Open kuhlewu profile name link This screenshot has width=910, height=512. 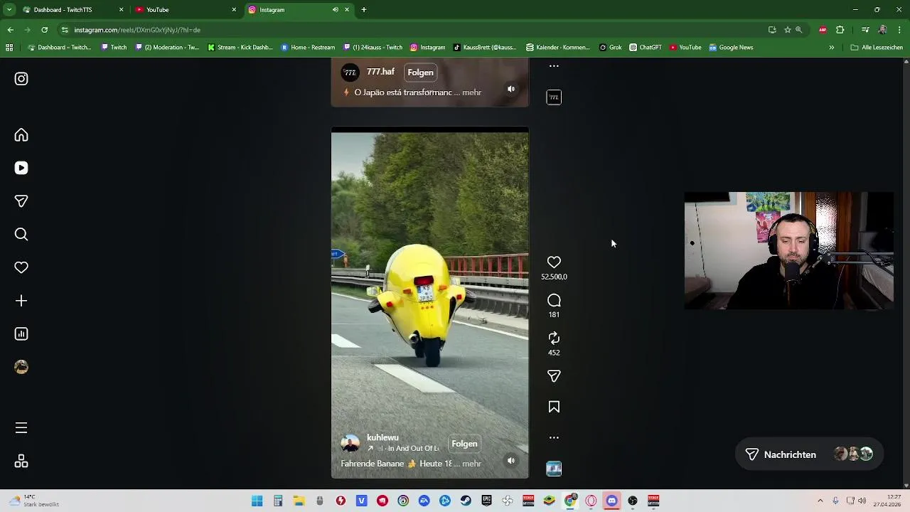pyautogui.click(x=382, y=437)
